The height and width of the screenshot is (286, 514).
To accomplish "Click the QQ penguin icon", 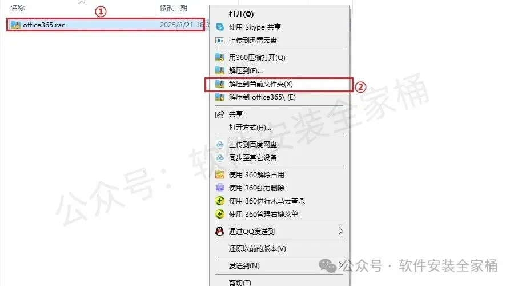I will pos(220,231).
